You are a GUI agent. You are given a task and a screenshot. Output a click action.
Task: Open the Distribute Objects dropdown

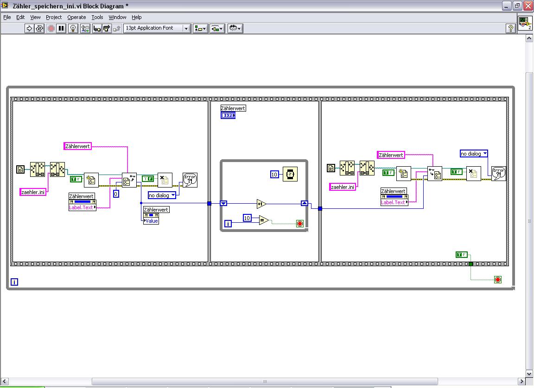(217, 29)
